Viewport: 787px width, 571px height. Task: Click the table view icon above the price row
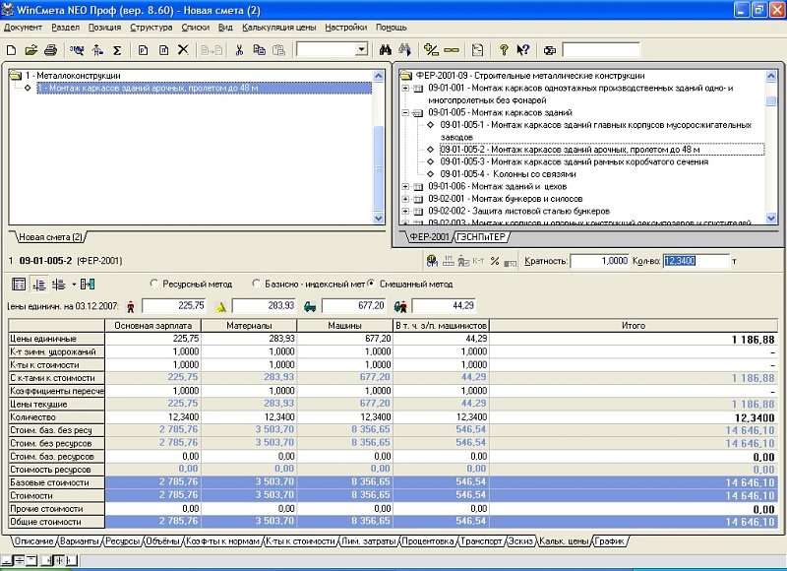point(19,285)
